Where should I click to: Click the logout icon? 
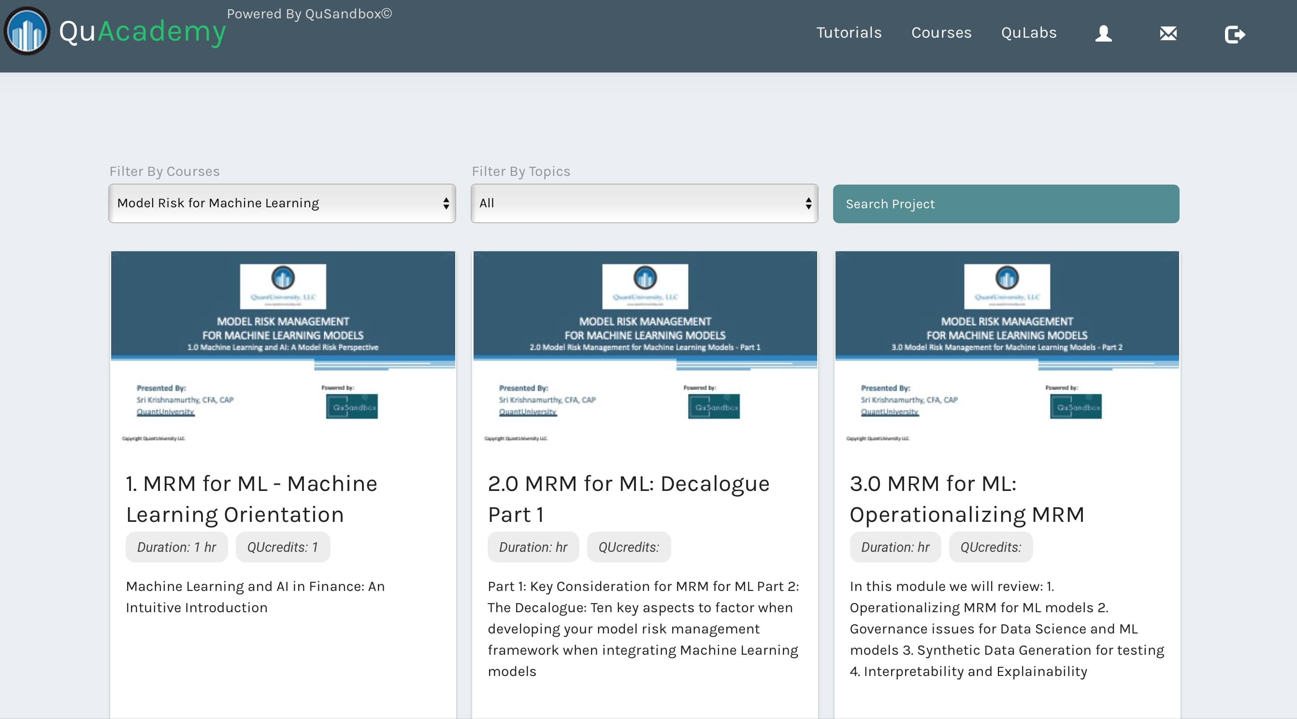1235,34
